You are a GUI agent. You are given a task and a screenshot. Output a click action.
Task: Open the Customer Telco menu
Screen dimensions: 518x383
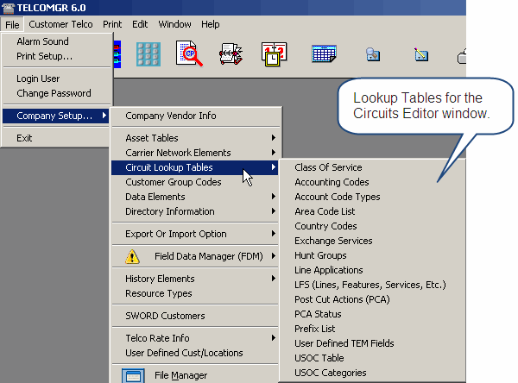(60, 24)
